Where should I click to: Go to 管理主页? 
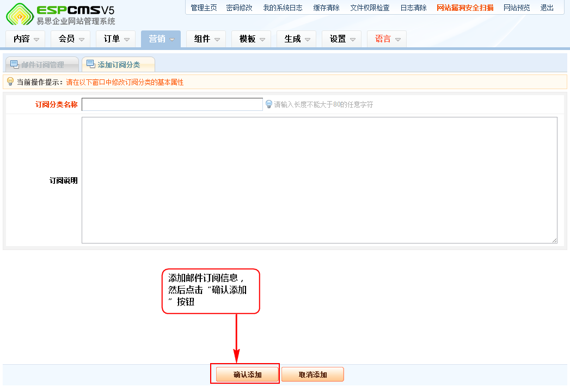pos(204,8)
